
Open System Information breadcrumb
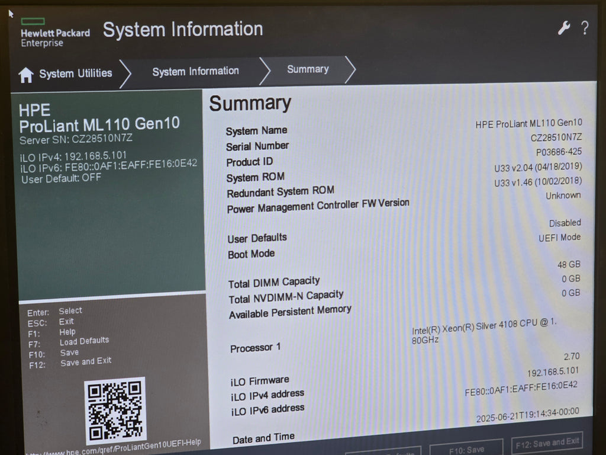point(195,71)
